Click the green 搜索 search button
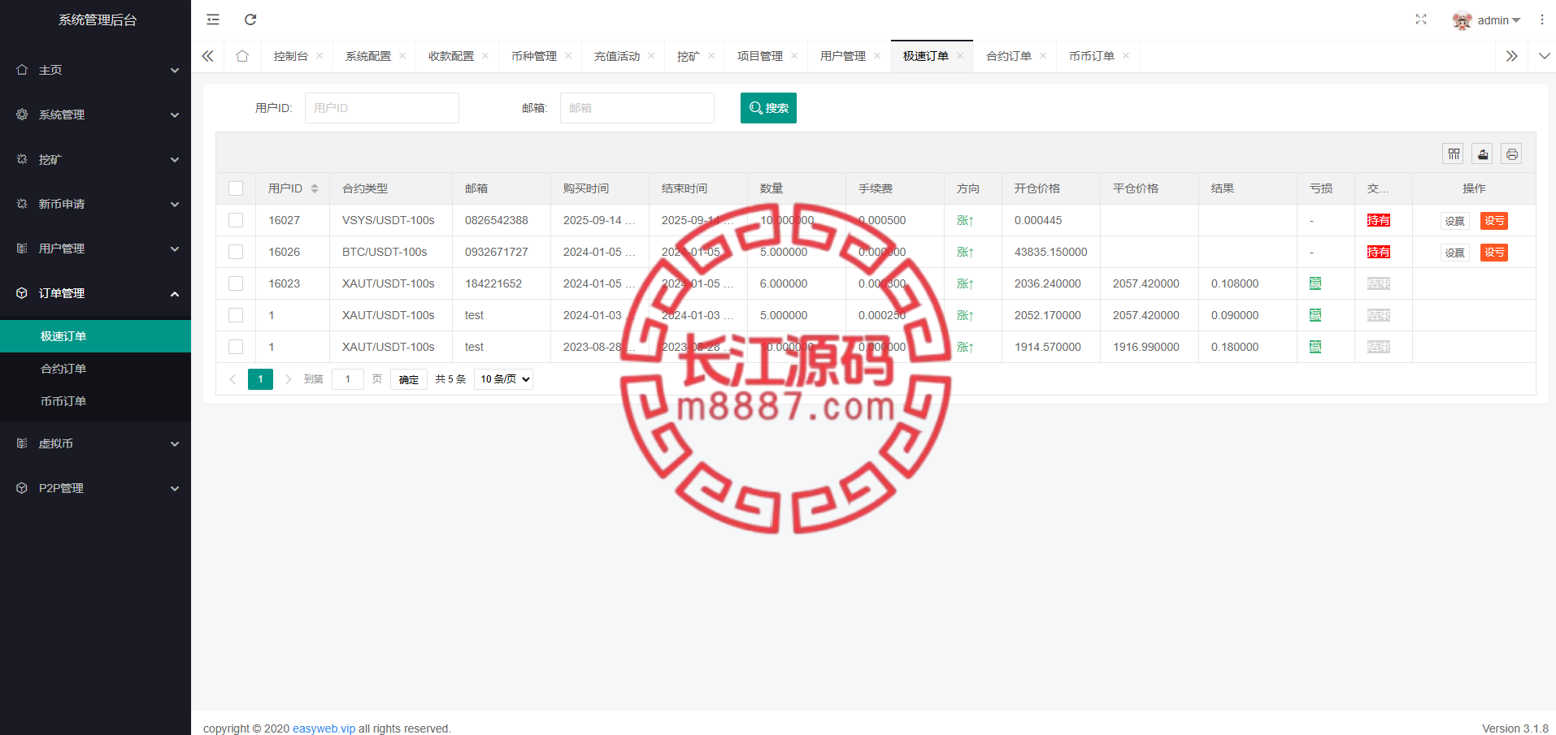The width and height of the screenshot is (1556, 735). 768,108
